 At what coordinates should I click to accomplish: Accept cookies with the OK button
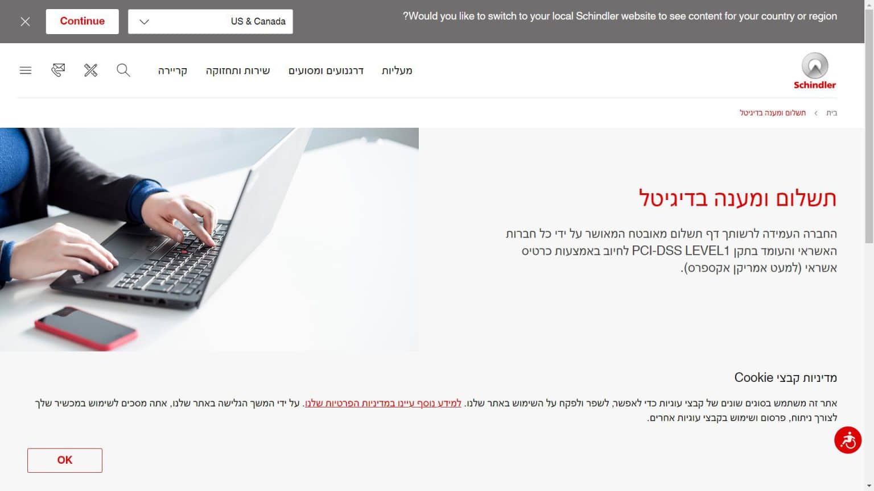65,460
